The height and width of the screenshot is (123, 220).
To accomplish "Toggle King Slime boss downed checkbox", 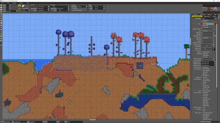I will [x=202, y=67].
